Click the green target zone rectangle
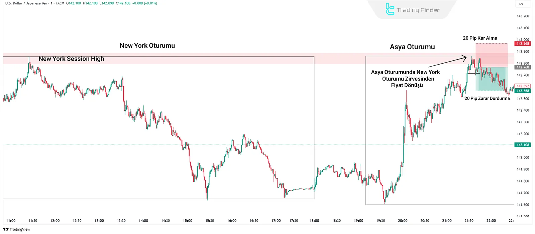 click(492, 79)
